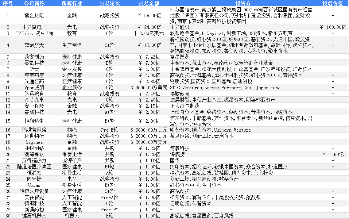Select the 恒润达生 company cell
349x219 pixels.
(x=34, y=121)
